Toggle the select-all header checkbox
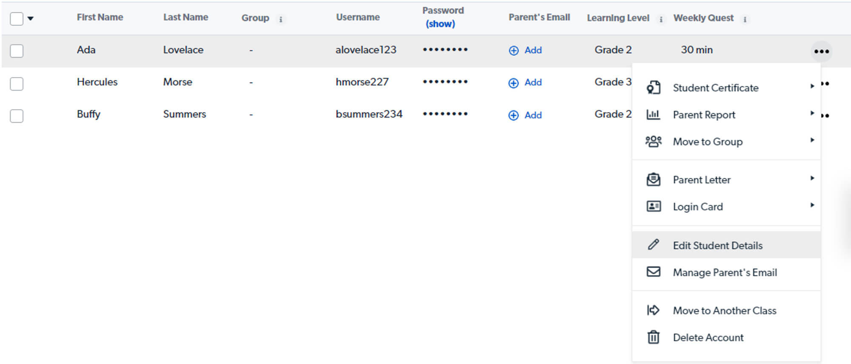851x364 pixels. [17, 19]
